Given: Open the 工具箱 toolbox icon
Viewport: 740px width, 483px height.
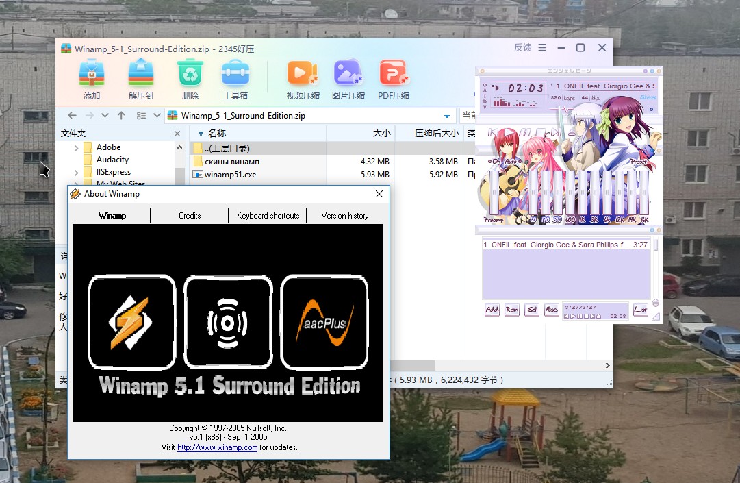Looking at the screenshot, I should (x=235, y=74).
